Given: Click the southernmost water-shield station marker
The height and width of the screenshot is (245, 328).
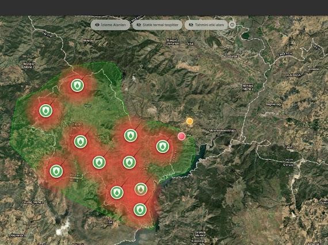Looking at the screenshot, I should click(140, 210).
